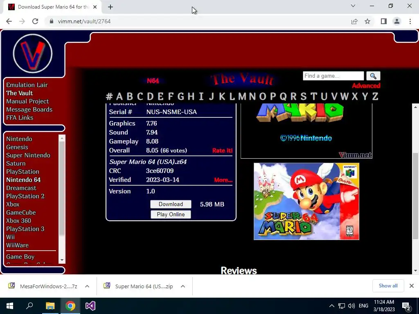This screenshot has height=314, width=419.
Task: Select Game Boy in the systems list
Action: [20, 257]
